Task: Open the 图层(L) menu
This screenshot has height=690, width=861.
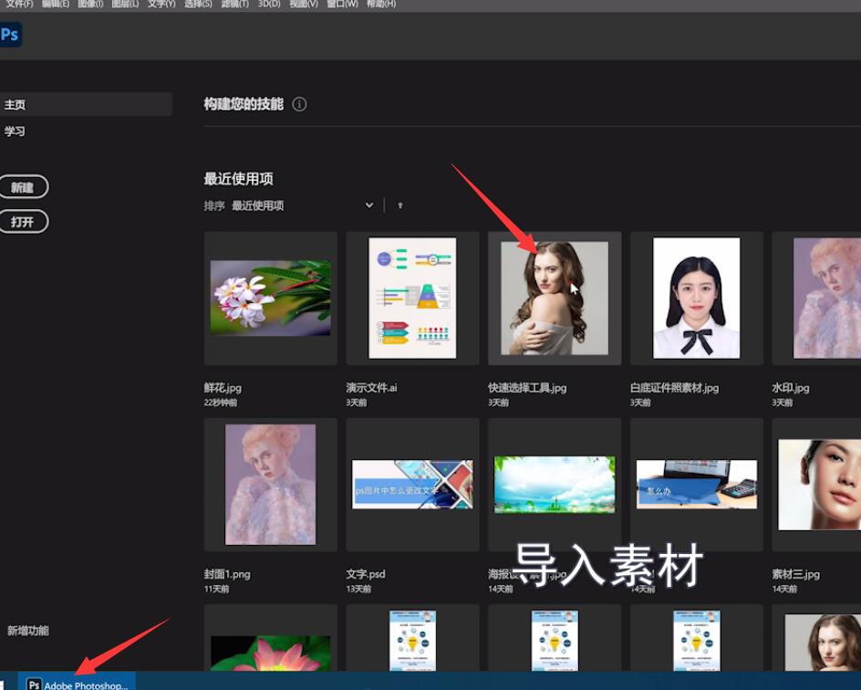Action: tap(125, 4)
